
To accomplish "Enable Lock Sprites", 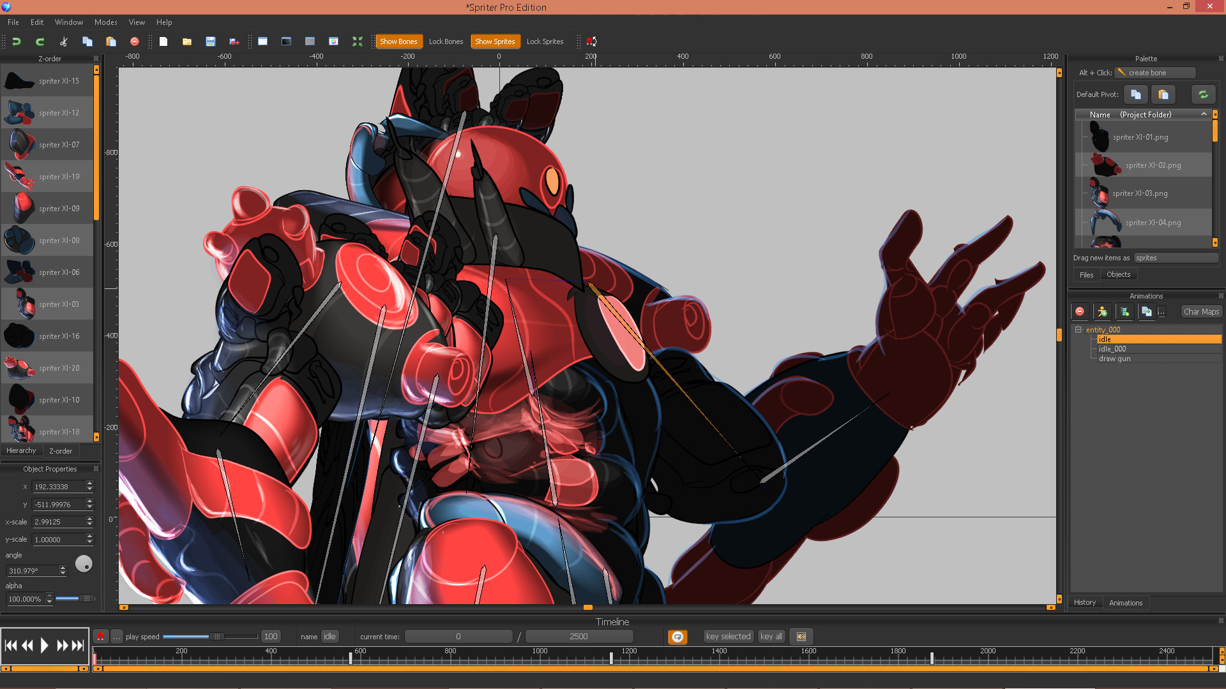I will click(545, 41).
